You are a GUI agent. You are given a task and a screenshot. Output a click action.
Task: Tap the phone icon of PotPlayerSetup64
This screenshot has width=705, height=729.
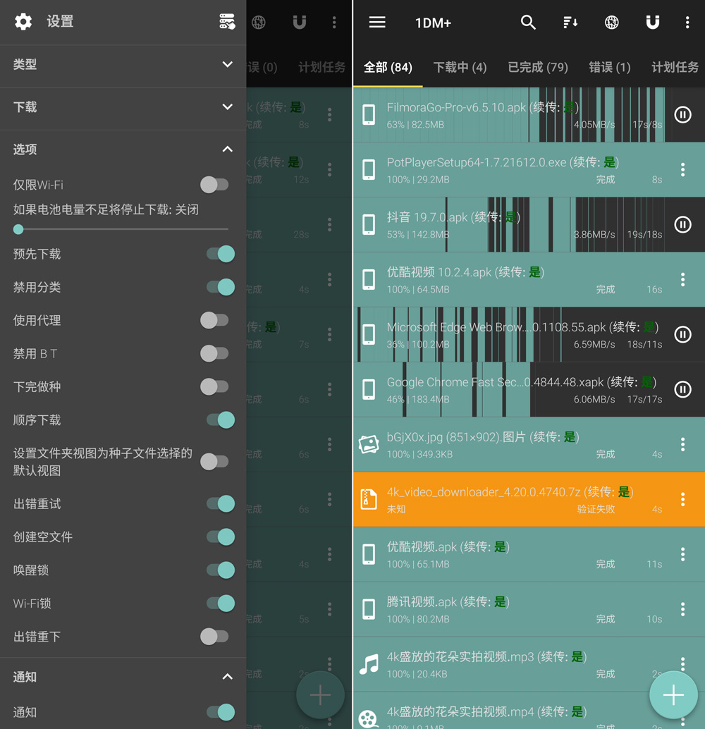(x=369, y=169)
